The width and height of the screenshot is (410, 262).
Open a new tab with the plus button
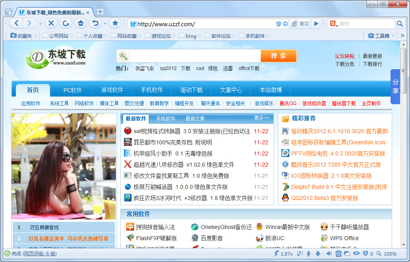[x=100, y=12]
